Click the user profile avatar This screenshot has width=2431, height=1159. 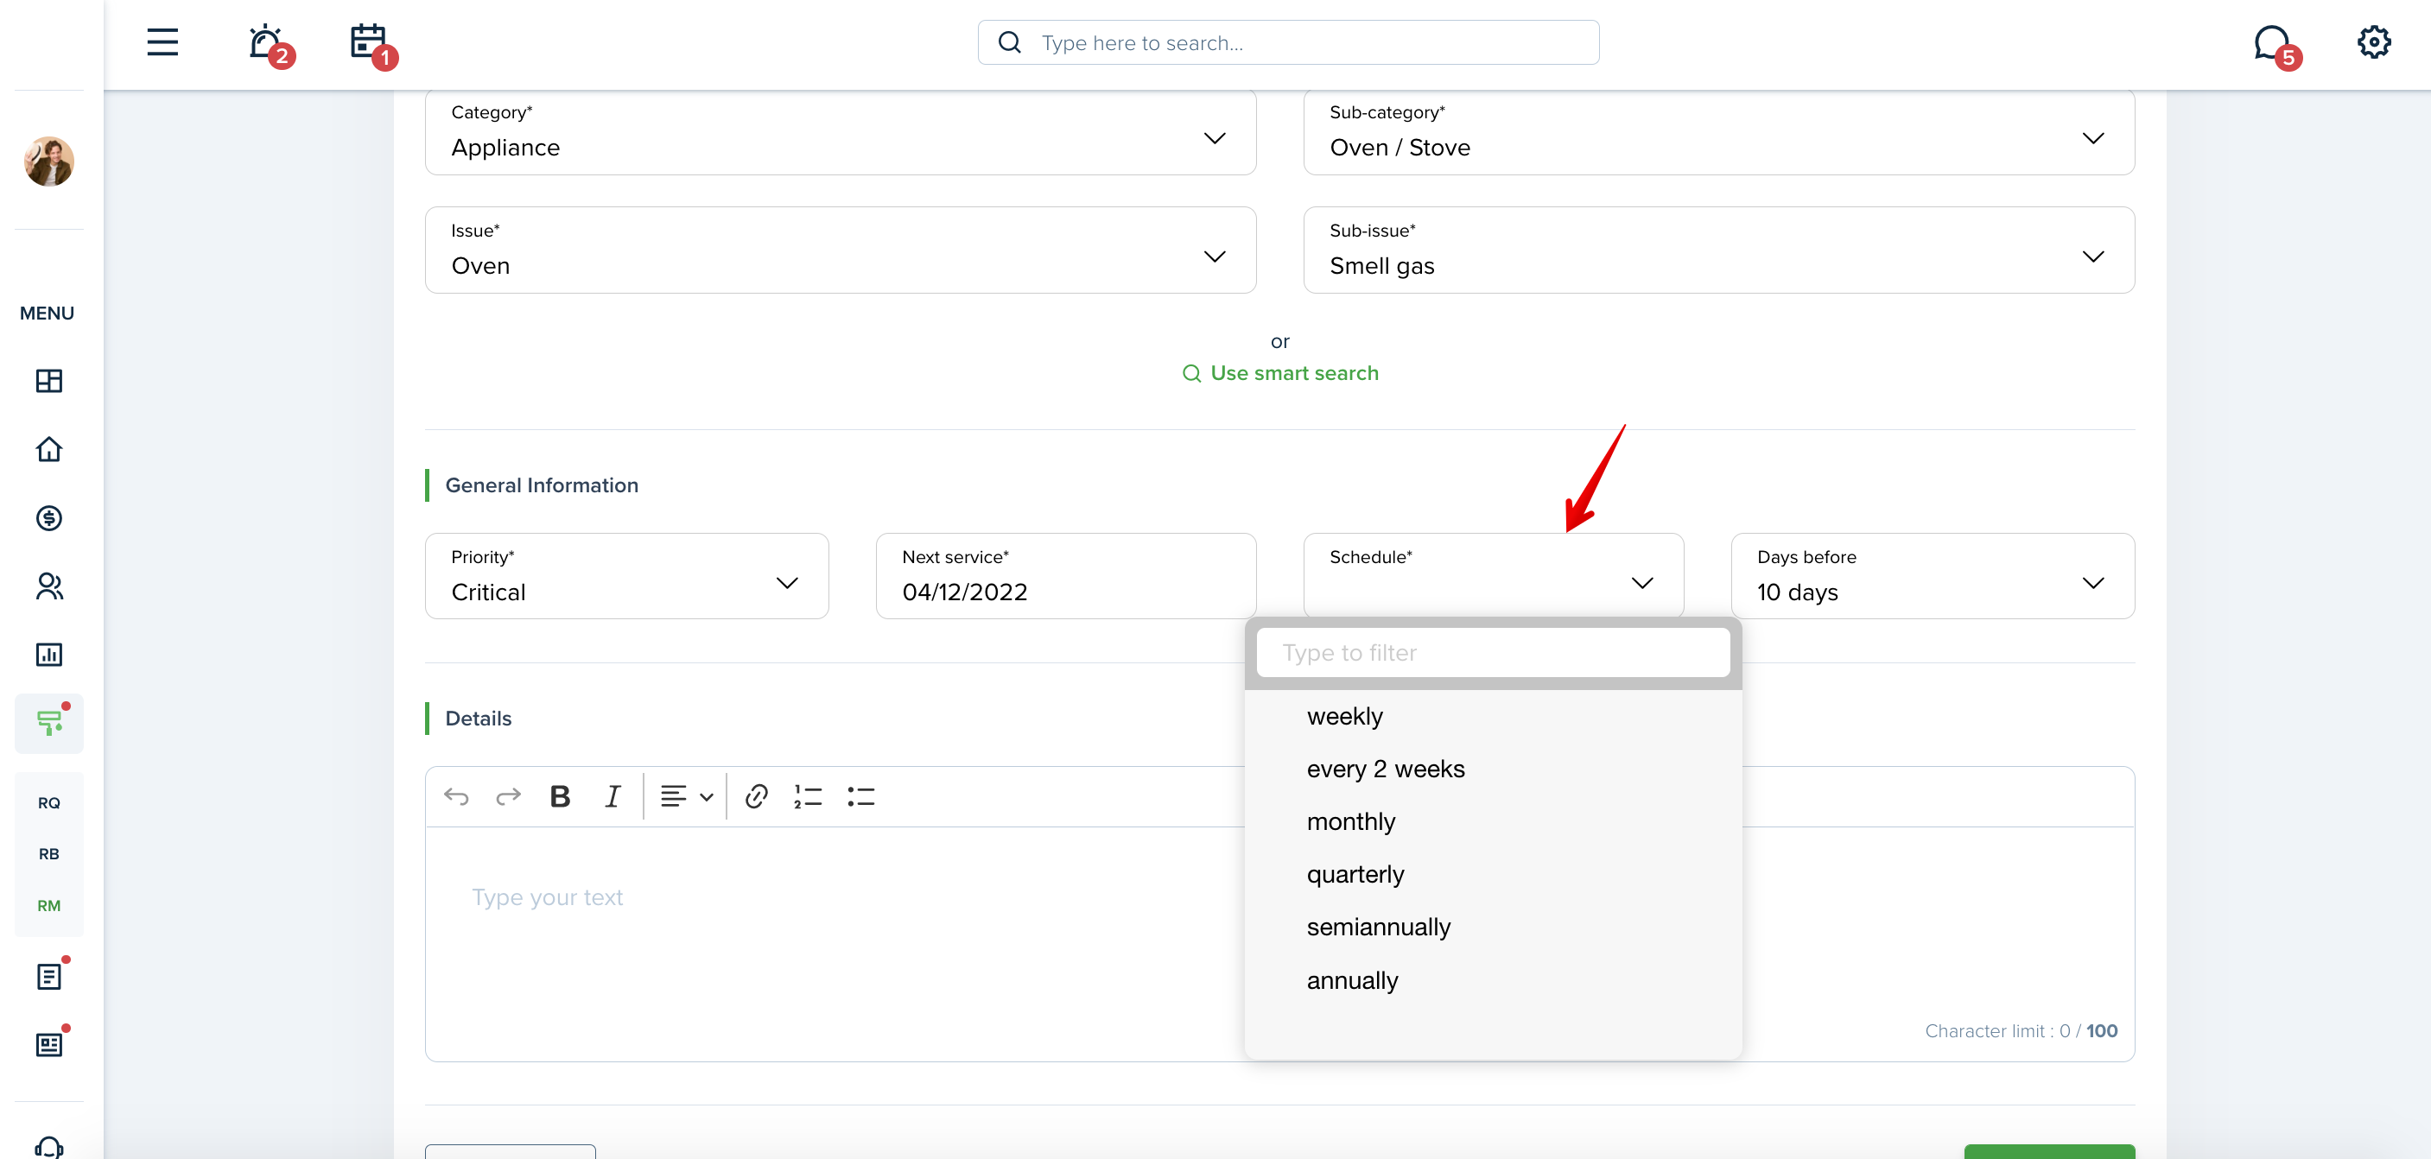tap(49, 161)
